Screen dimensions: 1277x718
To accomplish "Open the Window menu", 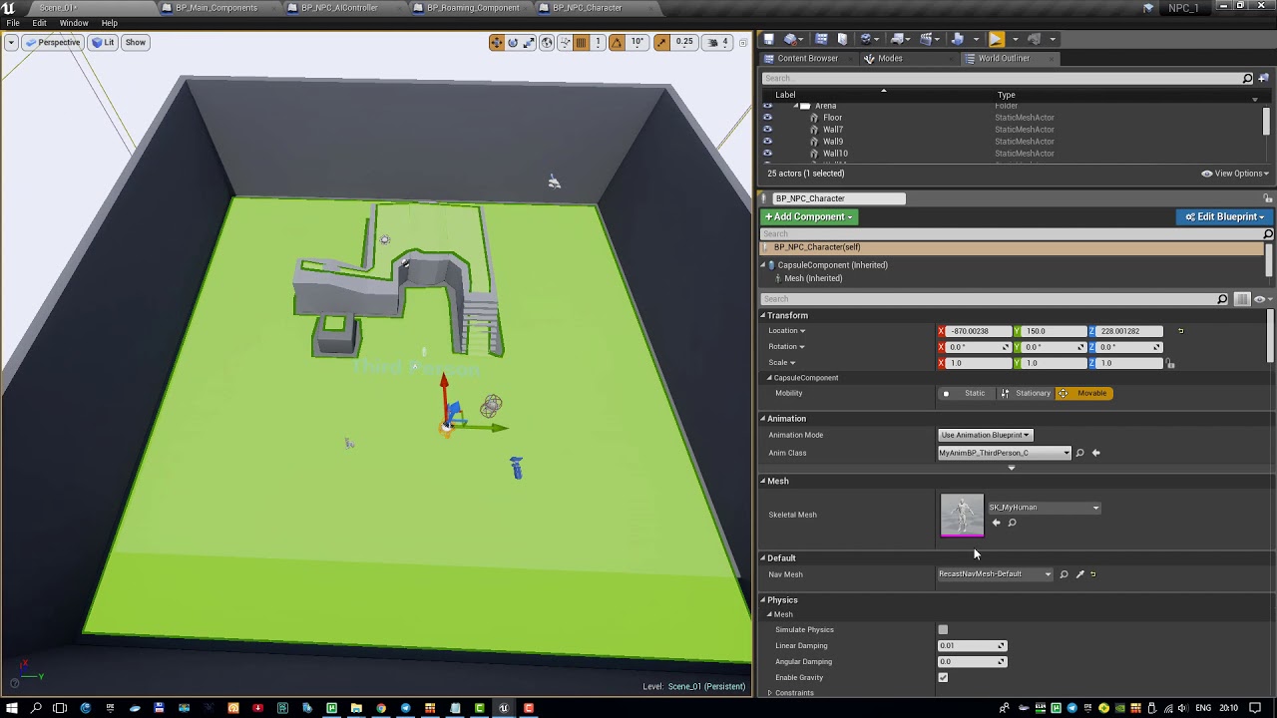I will click(x=73, y=23).
